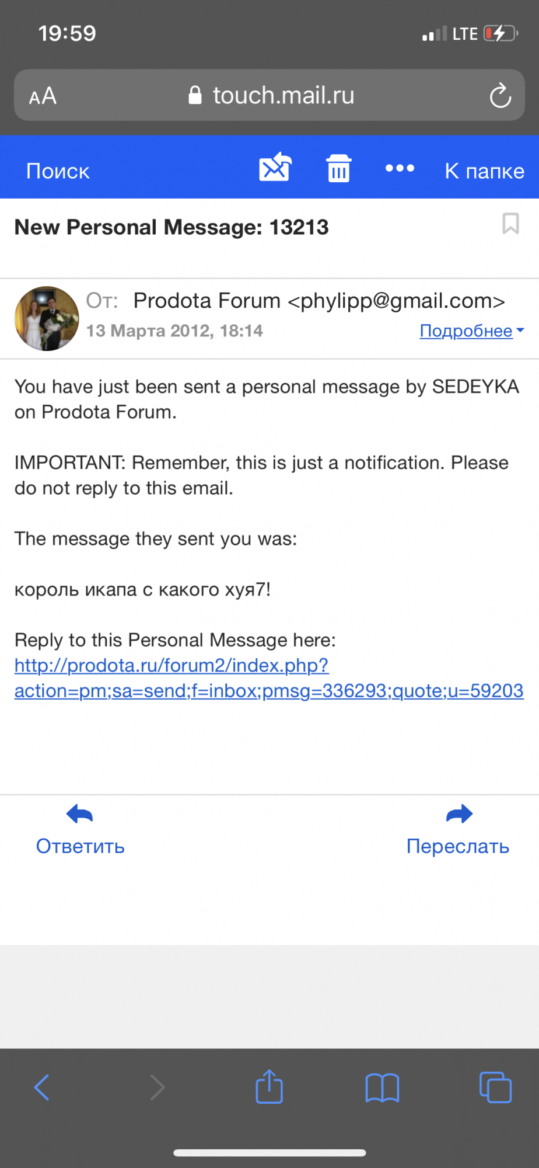Toggle the bookmark flag on message
Viewport: 539px width, 1168px height.
(510, 224)
